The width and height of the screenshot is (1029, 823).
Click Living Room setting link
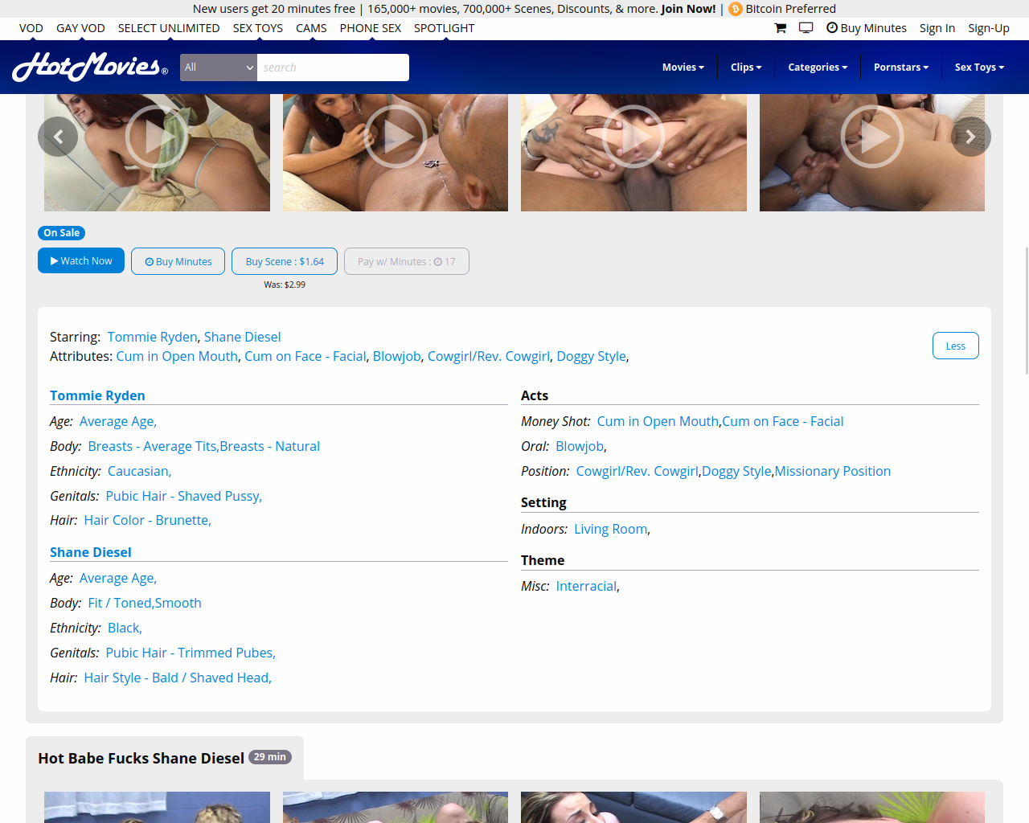tap(611, 529)
